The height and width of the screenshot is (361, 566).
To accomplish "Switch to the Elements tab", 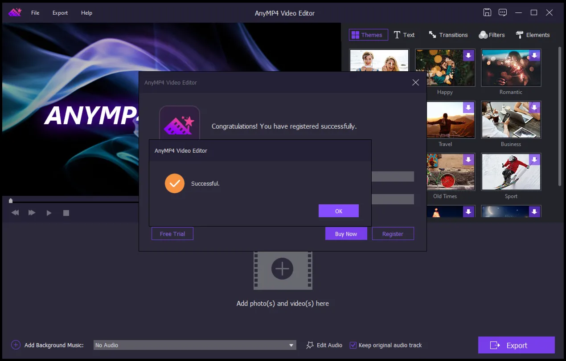I will (x=533, y=35).
